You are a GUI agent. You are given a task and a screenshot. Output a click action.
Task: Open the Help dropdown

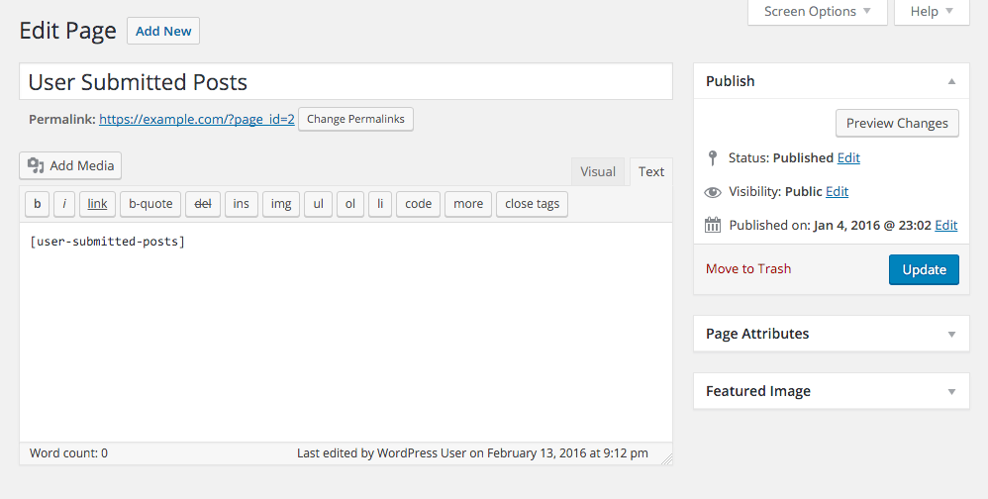931,12
